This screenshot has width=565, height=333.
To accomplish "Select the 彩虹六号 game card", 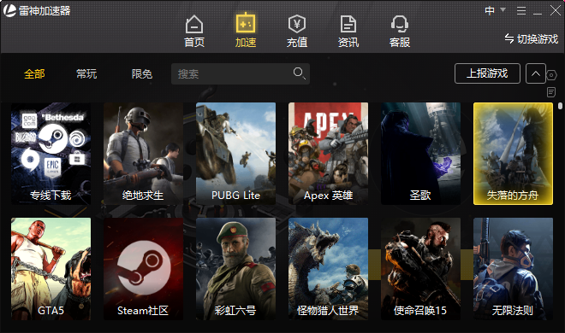I will tap(235, 269).
